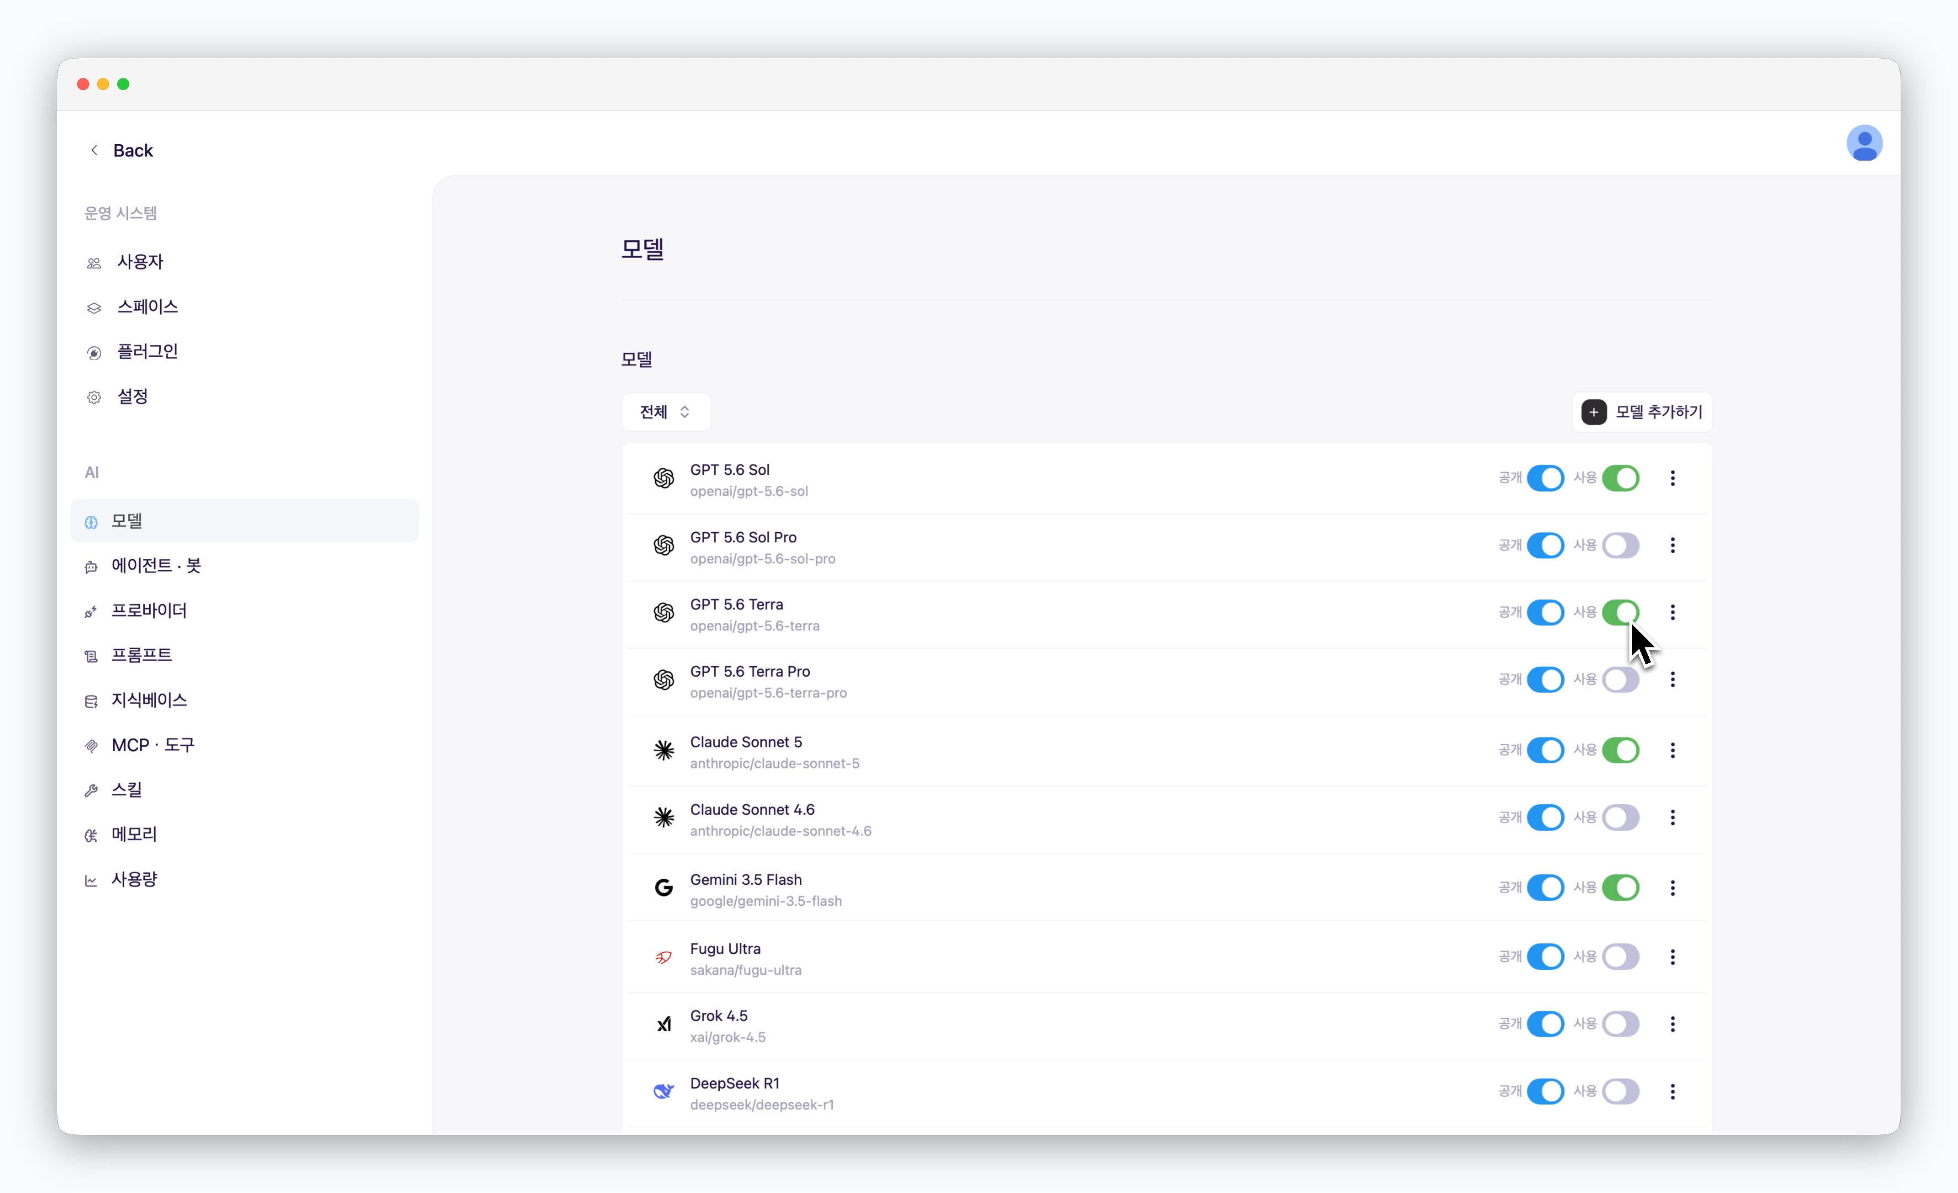The height and width of the screenshot is (1193, 1958).
Task: Switch off 공개 for Gemini 3.5 Flash
Action: coord(1545,888)
